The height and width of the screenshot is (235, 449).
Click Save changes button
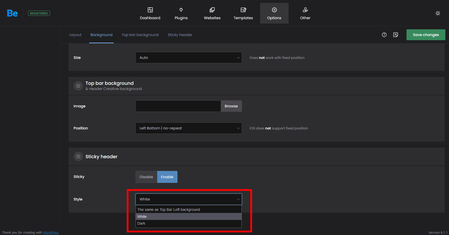coord(426,35)
